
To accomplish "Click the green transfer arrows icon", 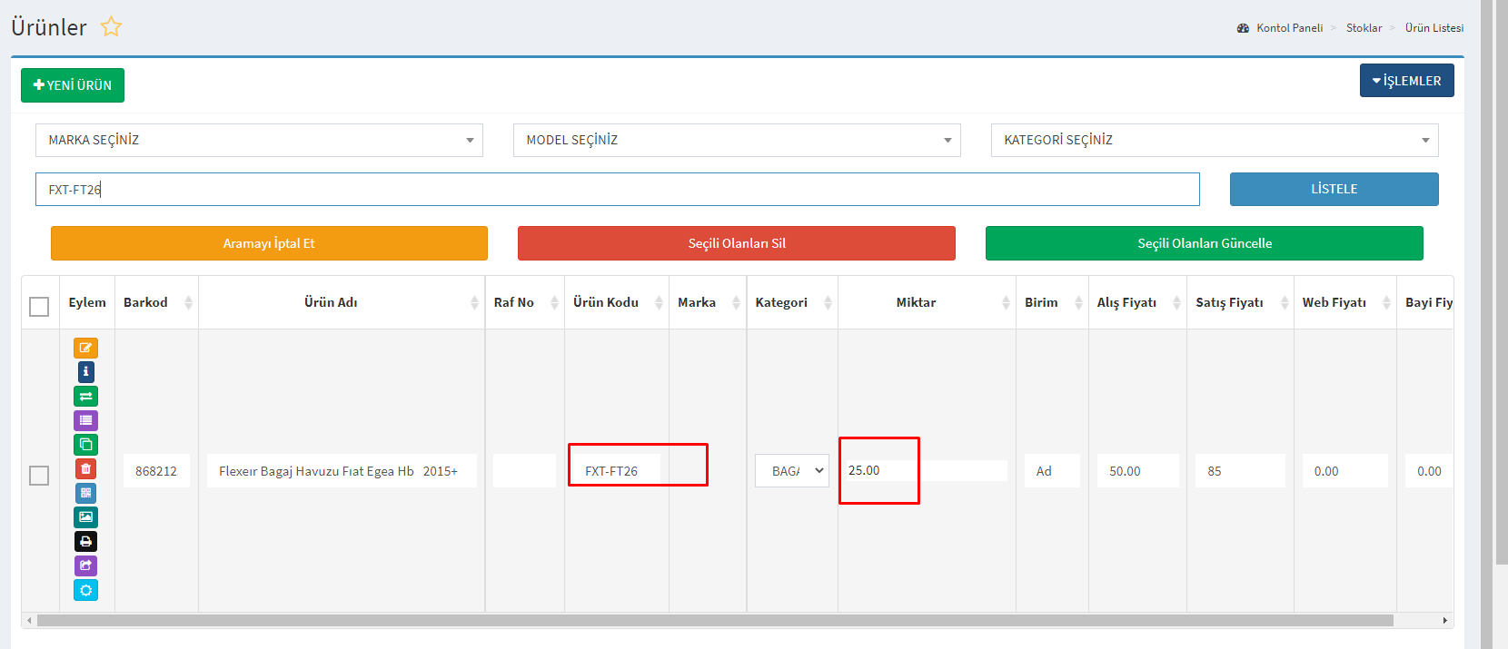I will 85,397.
